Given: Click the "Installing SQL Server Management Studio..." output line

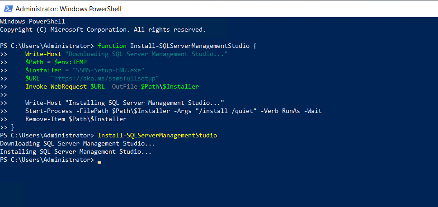Looking at the screenshot, I should pos(75,151).
